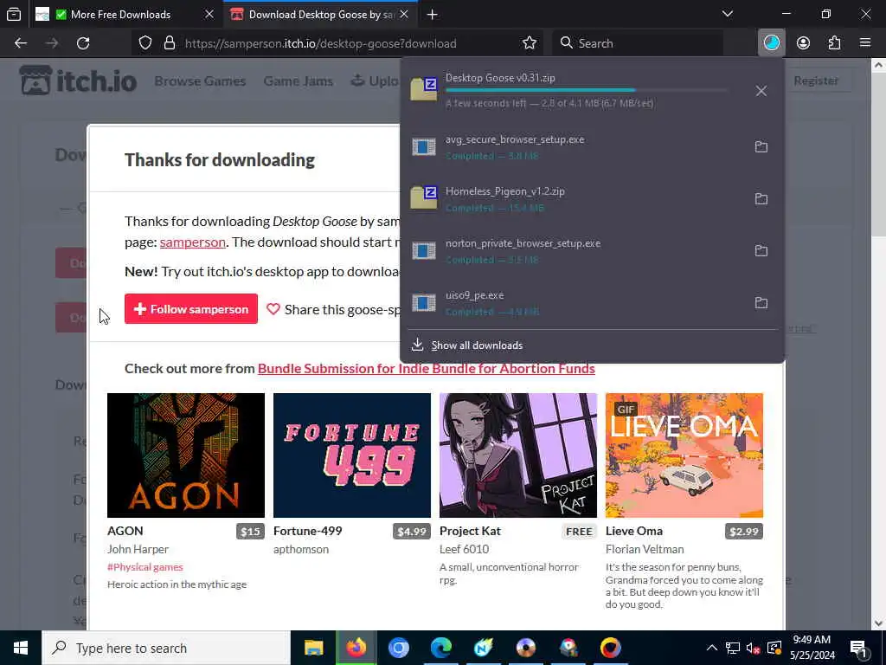The image size is (886, 665).
Task: Click the Fortune-499 title link
Action: (x=307, y=531)
